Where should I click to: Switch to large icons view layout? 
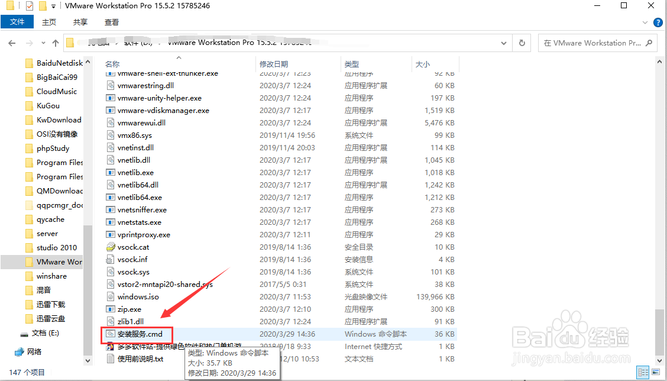[656, 372]
